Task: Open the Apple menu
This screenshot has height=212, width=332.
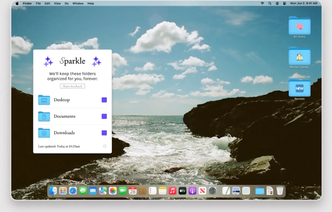Action: pyautogui.click(x=17, y=3)
